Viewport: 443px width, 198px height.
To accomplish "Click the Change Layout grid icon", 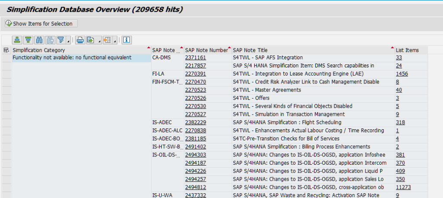I will tap(107, 40).
